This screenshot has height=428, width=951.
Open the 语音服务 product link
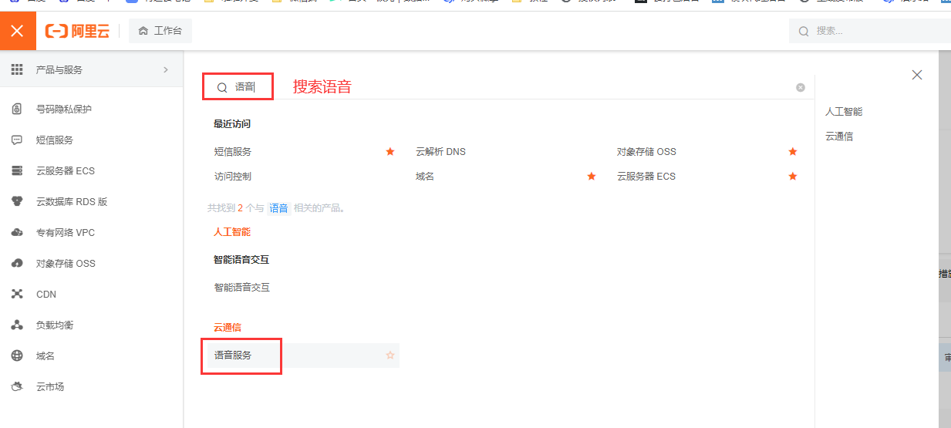(233, 356)
